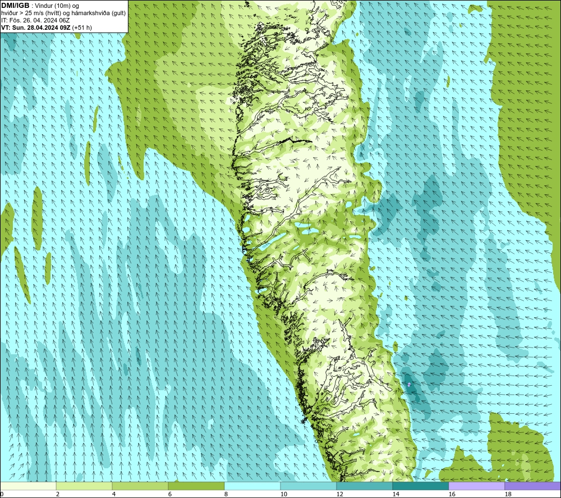This screenshot has width=561, height=498.
Task: Click the small purple wind-maximum spot on the map
Action: coord(409,385)
